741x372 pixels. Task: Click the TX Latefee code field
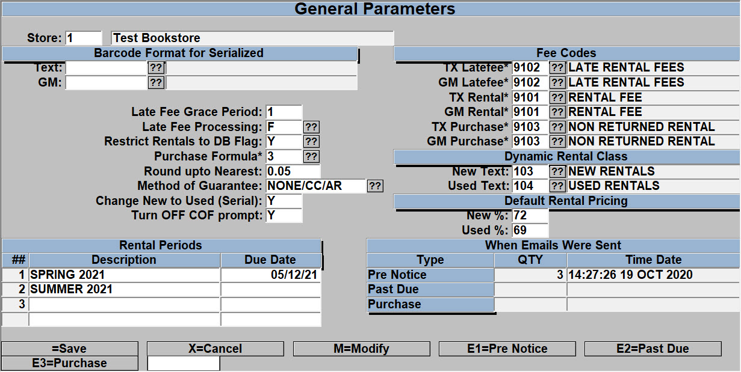530,68
